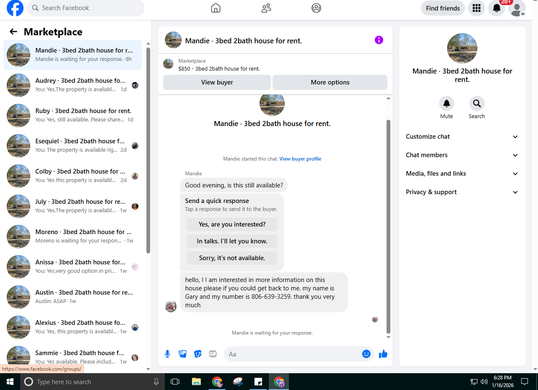This screenshot has width=538, height=390.
Task: Send quick response 'Yes, are you interested?'
Action: pos(232,224)
